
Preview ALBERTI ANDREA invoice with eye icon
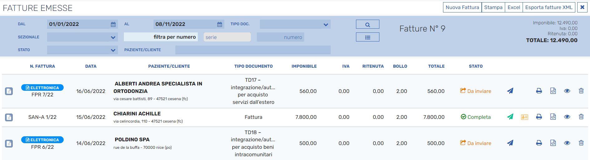(567, 91)
